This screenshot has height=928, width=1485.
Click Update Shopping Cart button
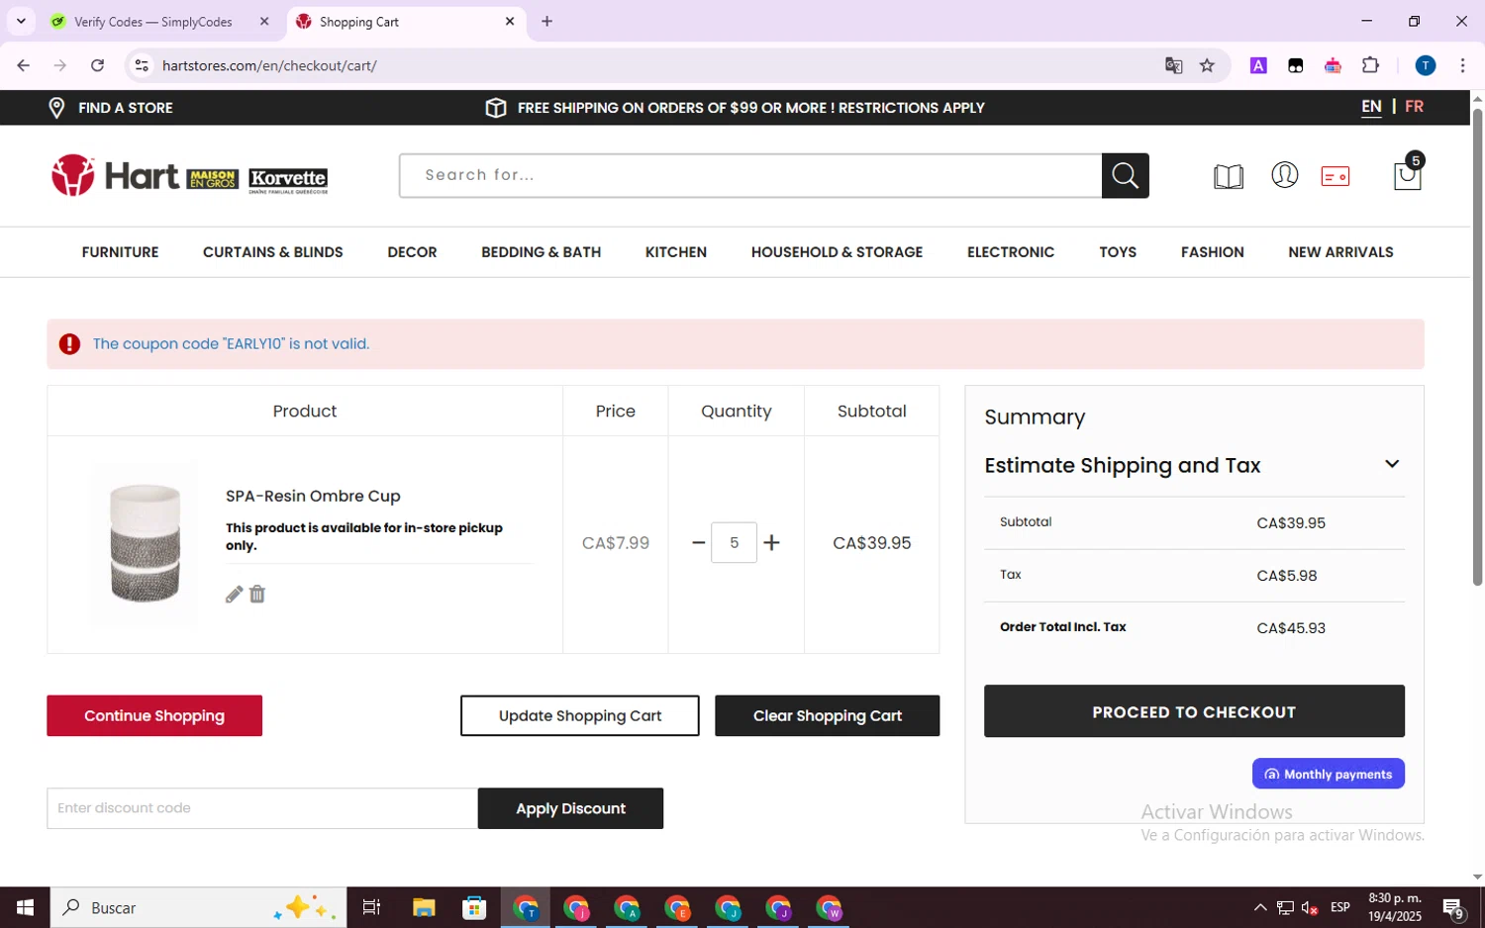click(580, 715)
